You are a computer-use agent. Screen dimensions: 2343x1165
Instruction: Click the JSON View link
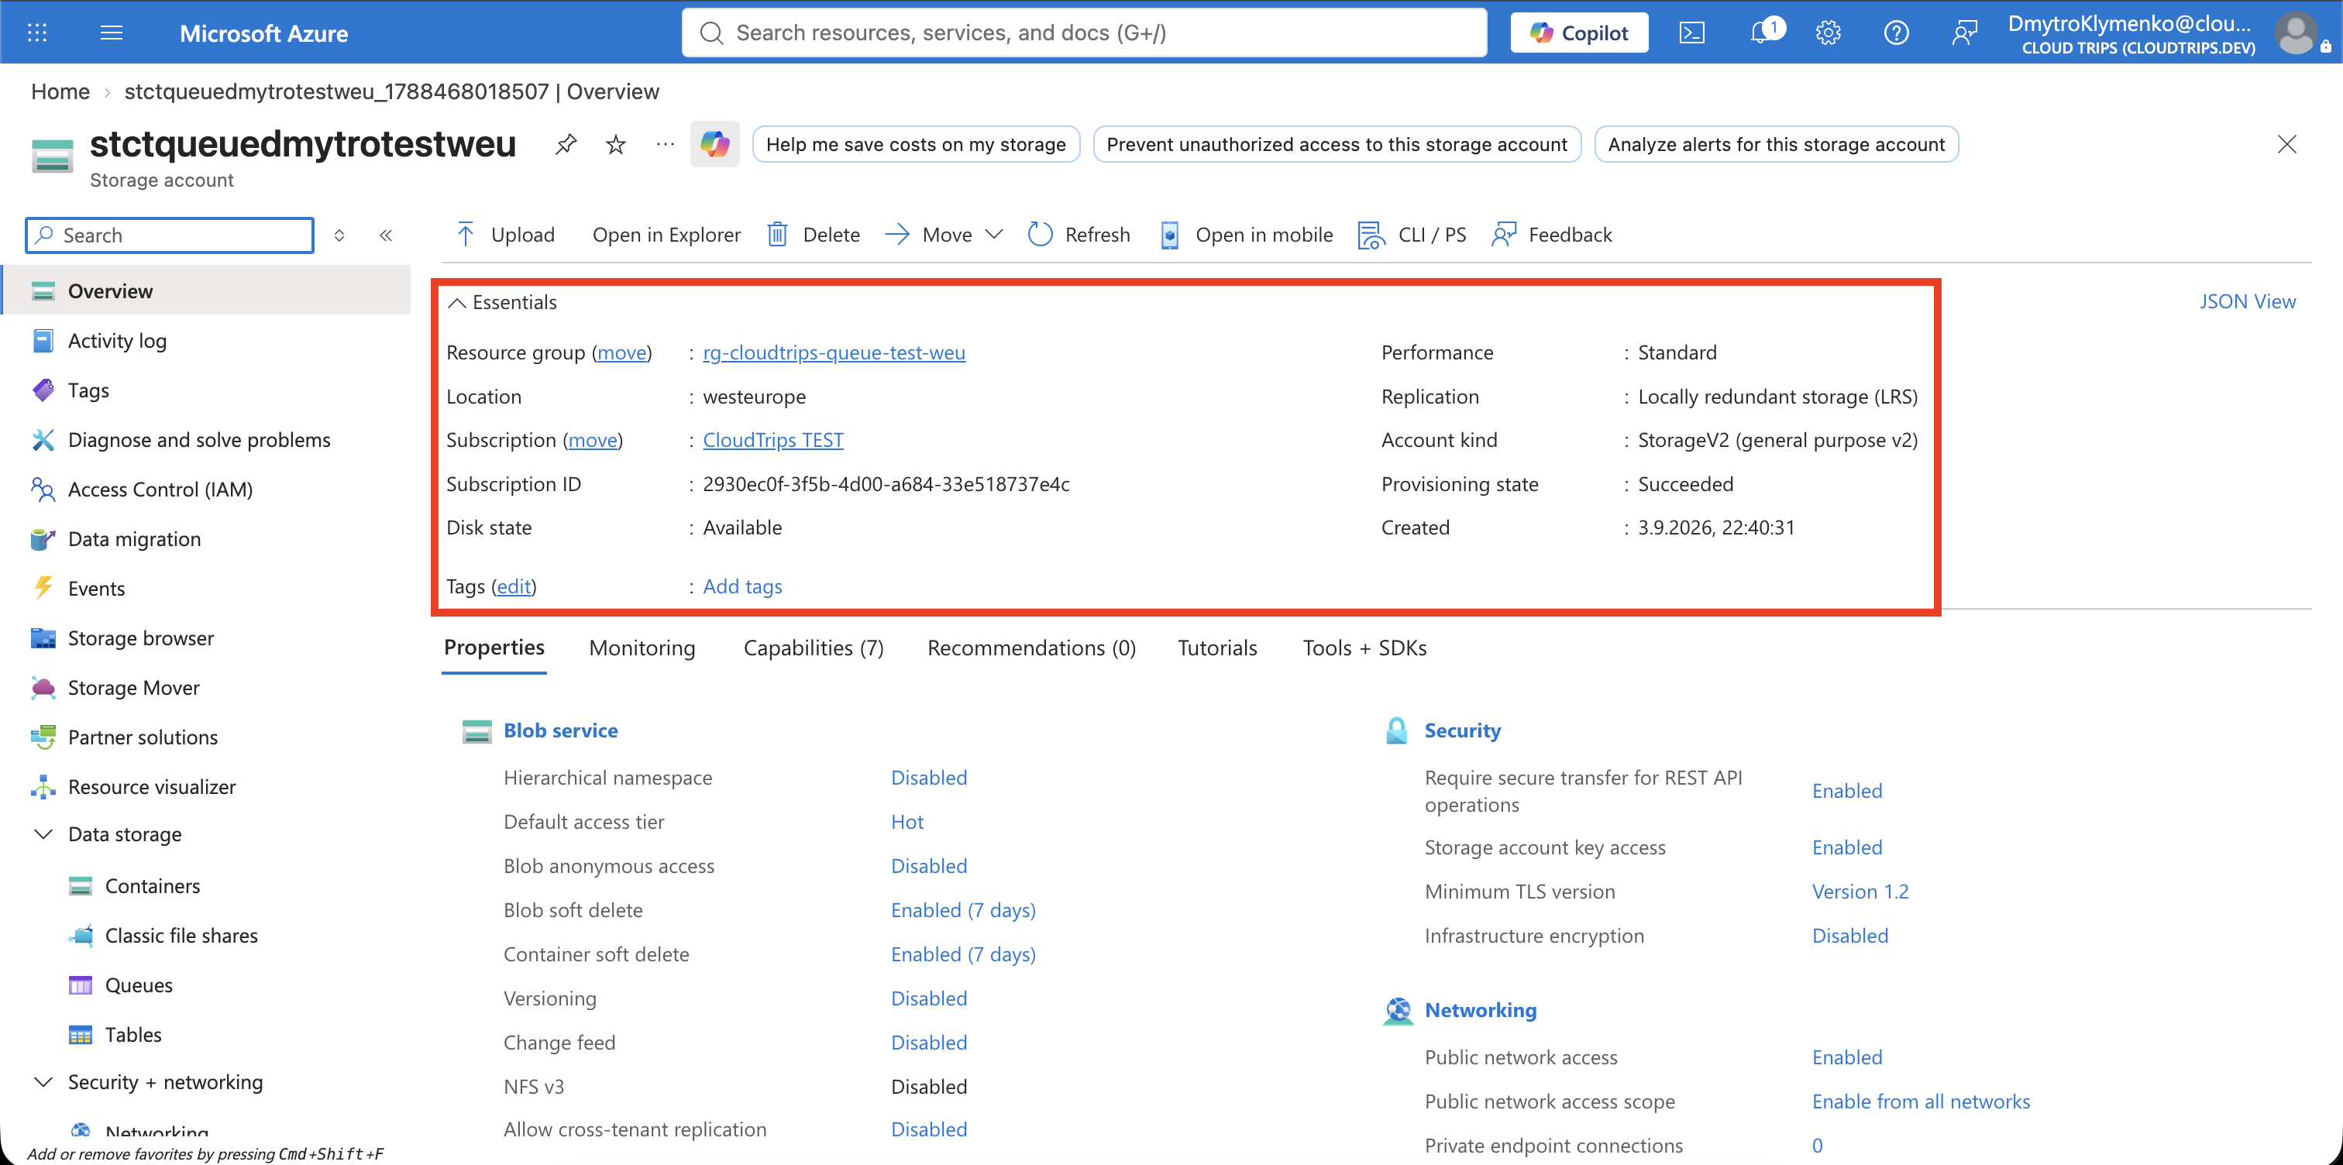2248,302
